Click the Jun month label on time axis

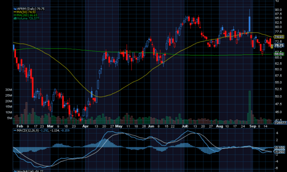click(151, 126)
